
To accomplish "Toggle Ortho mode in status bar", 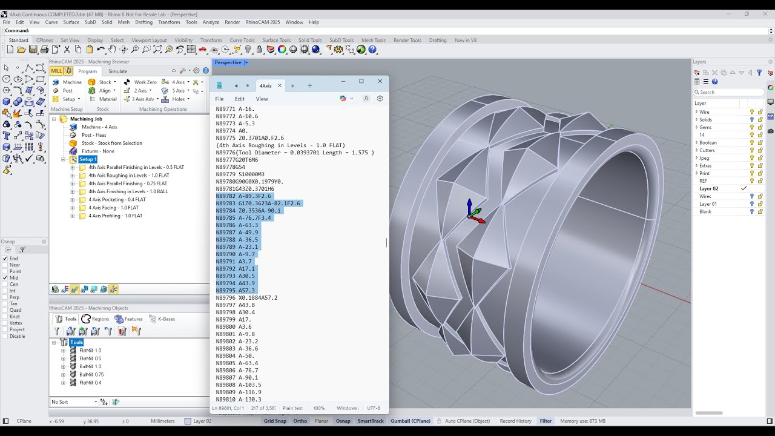I will click(x=300, y=421).
